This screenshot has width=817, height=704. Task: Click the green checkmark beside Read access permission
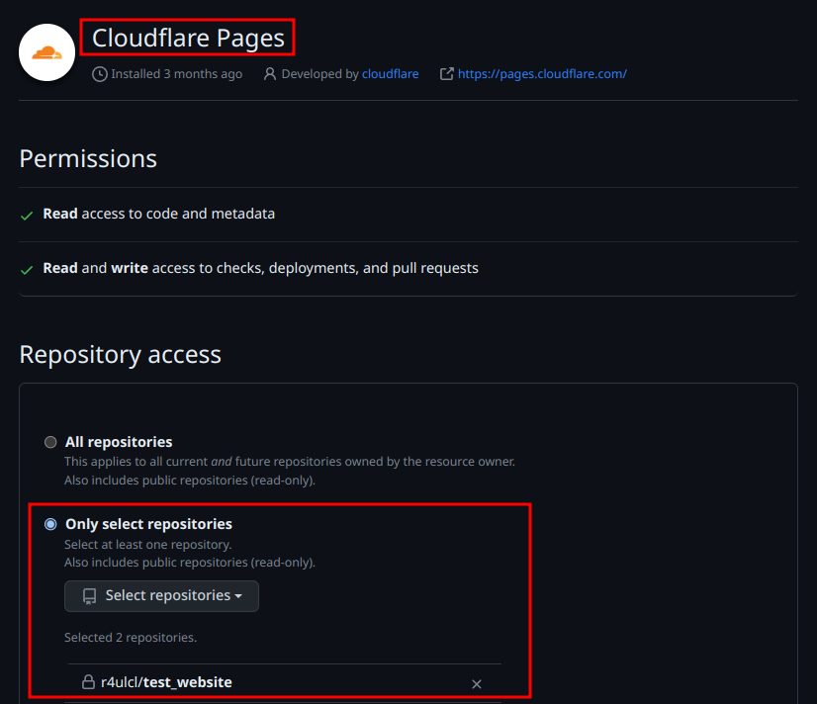click(28, 214)
